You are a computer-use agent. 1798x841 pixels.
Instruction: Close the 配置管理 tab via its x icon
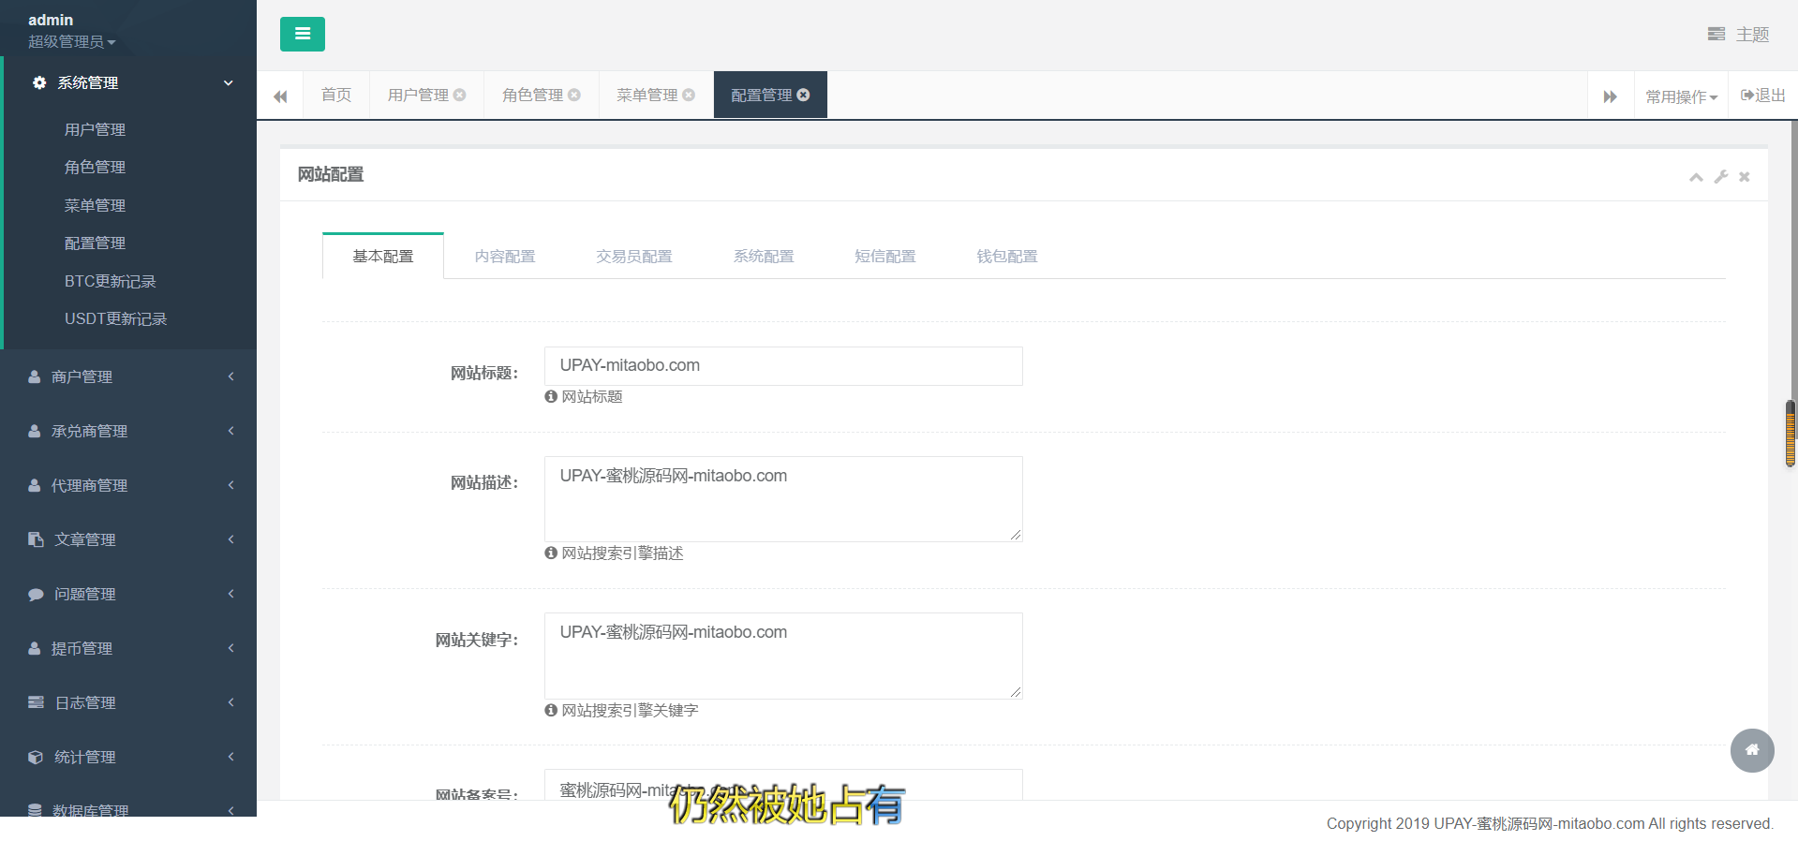pos(803,95)
